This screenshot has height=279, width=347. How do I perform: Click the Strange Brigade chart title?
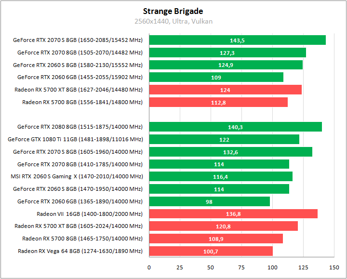tap(173, 11)
